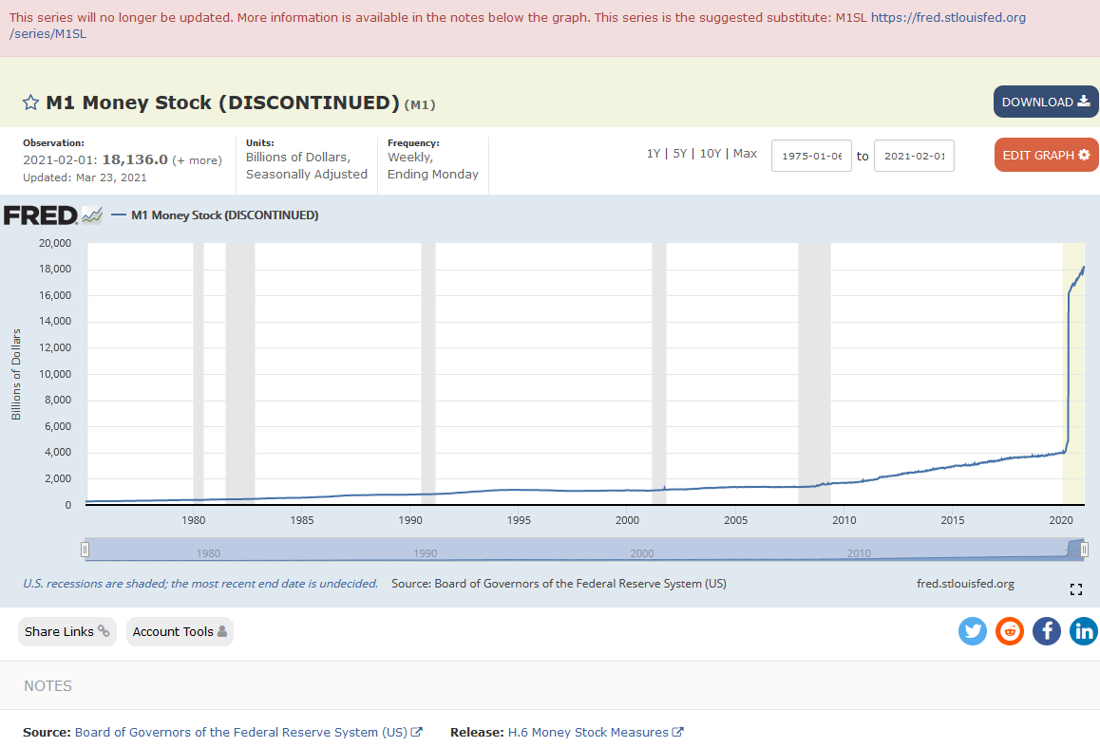Viewport: 1100px width, 747px height.
Task: Click the 'Updated: Mar 23, 2021' text
Action: pyautogui.click(x=85, y=178)
